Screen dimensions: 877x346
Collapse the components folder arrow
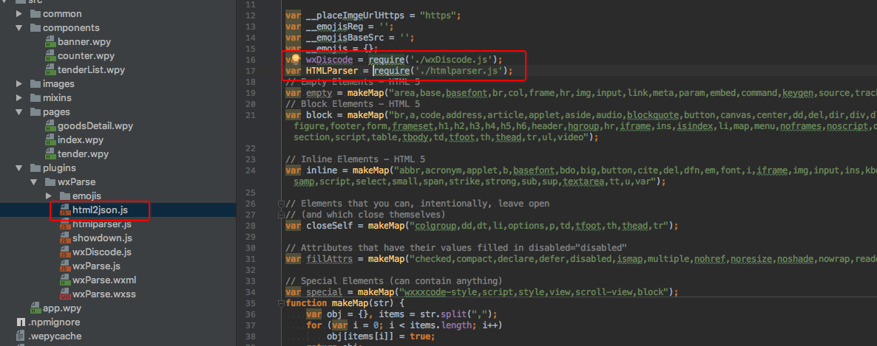(19, 28)
